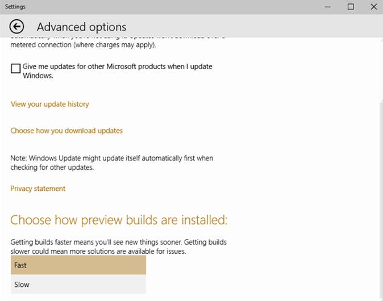Close the Settings window
The image size is (383, 301).
372,7
